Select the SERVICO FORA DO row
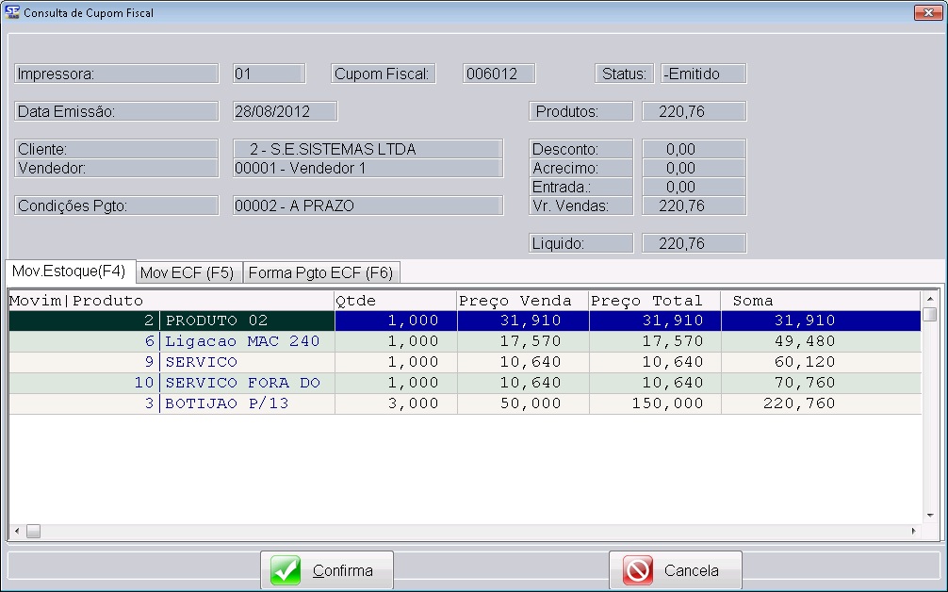948x592 pixels. point(247,383)
